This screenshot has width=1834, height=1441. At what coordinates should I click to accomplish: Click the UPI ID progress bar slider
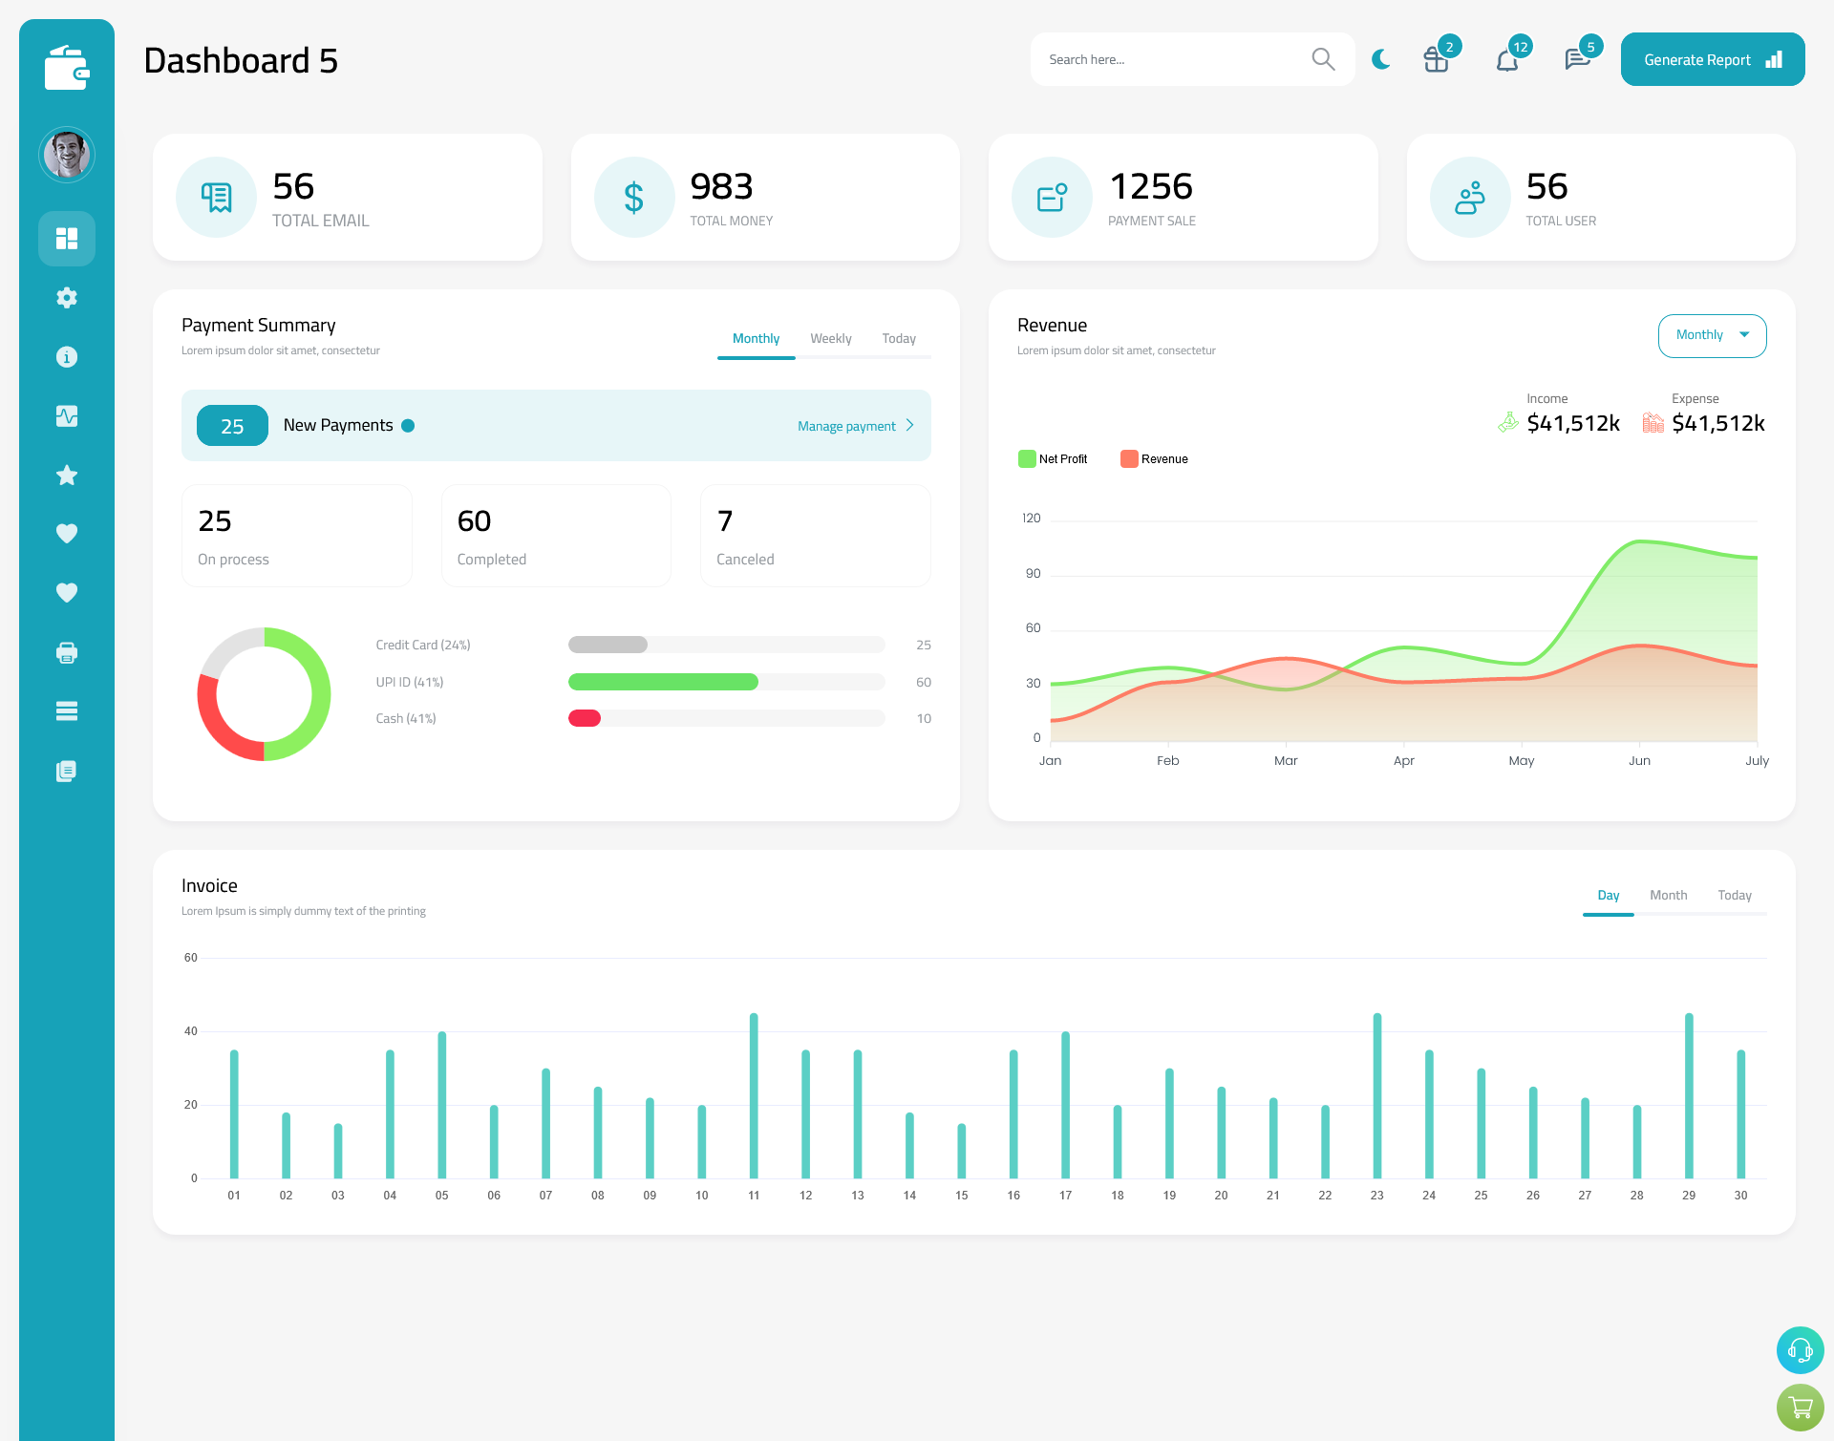728,682
